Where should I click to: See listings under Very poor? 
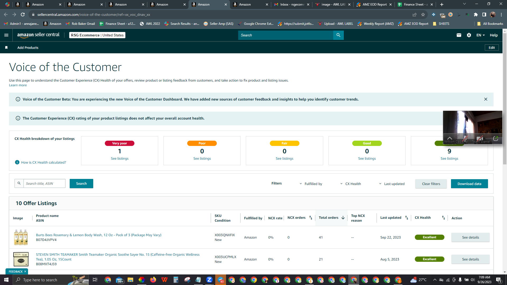120,158
